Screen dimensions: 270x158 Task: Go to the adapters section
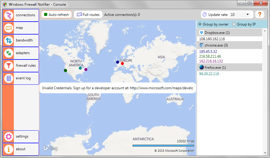pyautogui.click(x=21, y=53)
